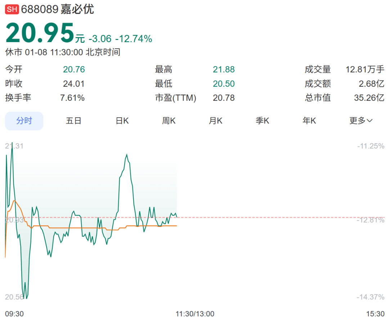Click the -12.74% change percentage

[x=134, y=39]
